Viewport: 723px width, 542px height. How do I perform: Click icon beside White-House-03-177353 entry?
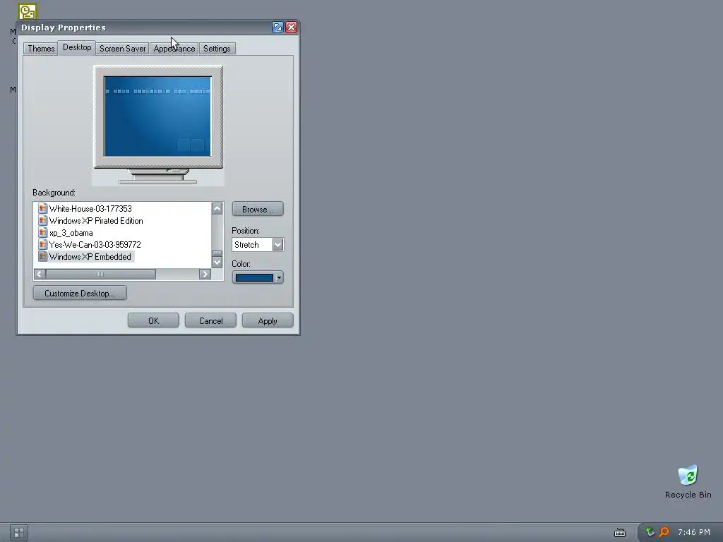[43, 208]
